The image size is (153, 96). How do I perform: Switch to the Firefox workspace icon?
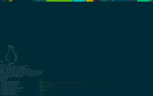pos(4,1)
